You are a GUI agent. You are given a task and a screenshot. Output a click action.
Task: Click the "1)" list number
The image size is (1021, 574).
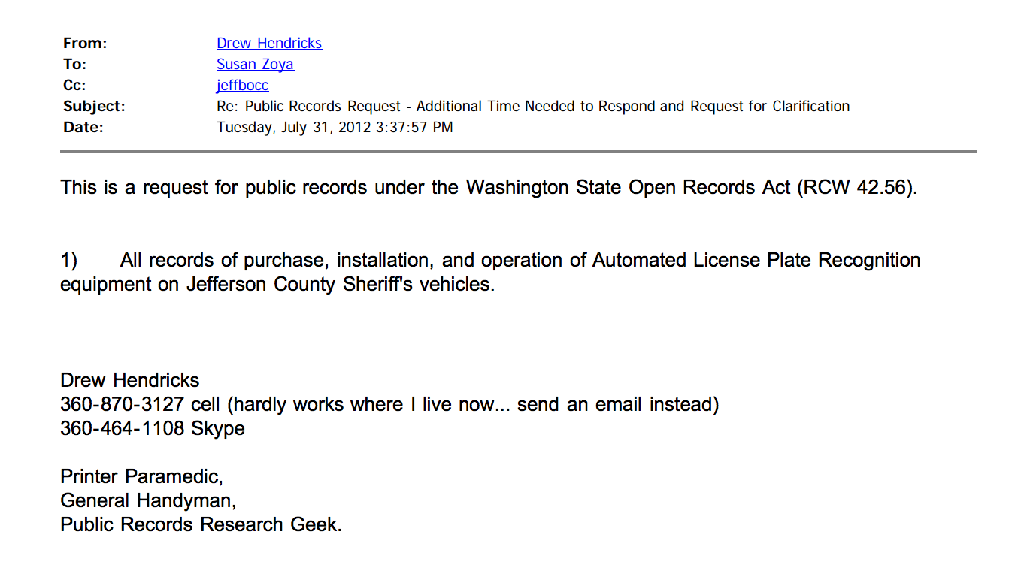[69, 261]
